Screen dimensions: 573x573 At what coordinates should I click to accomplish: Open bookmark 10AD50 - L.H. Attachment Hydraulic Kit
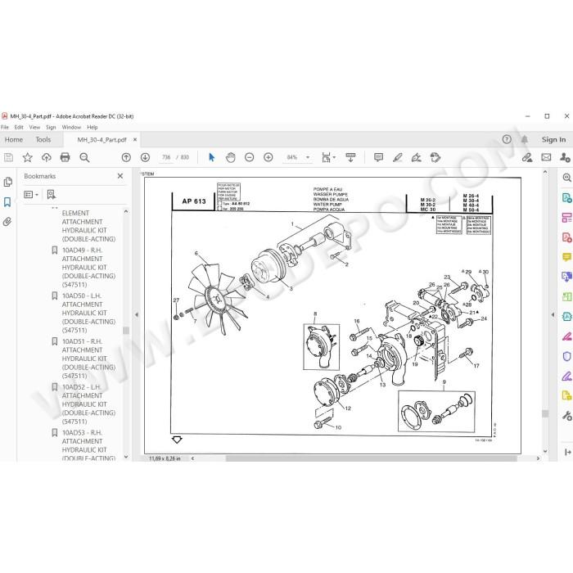tap(88, 313)
